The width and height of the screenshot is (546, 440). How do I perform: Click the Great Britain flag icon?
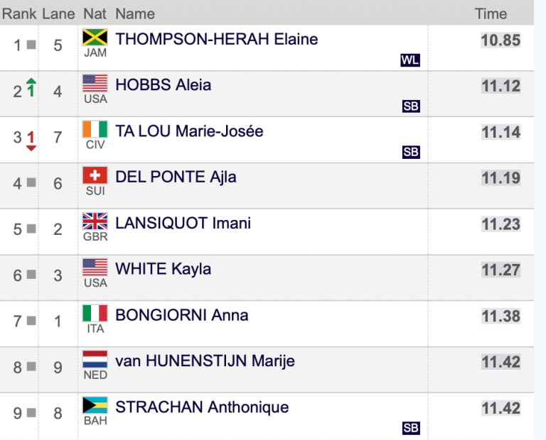[95, 221]
